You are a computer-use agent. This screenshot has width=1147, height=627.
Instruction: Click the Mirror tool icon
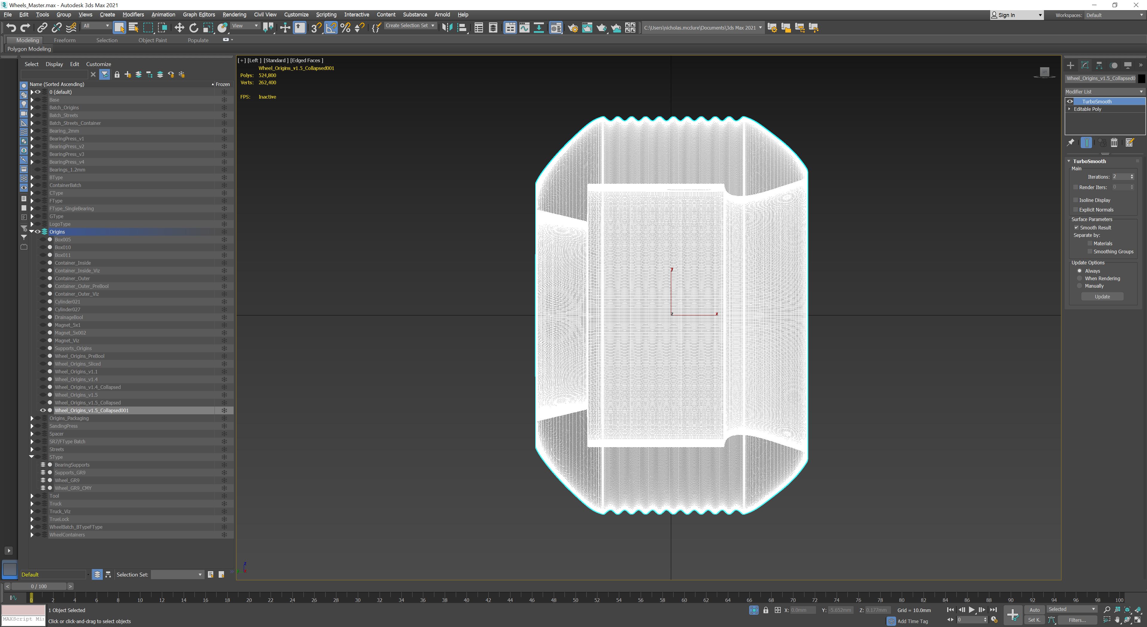coord(447,27)
